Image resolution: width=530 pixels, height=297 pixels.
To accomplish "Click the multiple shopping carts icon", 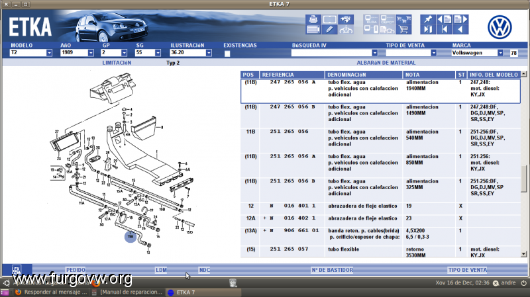I will pyautogui.click(x=403, y=19).
